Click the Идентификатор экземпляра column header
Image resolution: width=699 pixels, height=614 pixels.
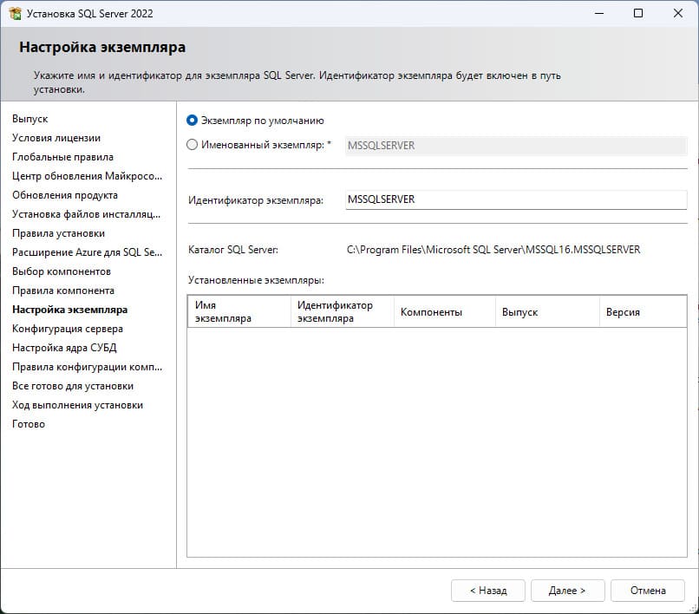pyautogui.click(x=342, y=311)
